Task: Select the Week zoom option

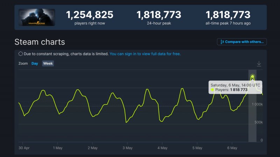Action: [48, 64]
